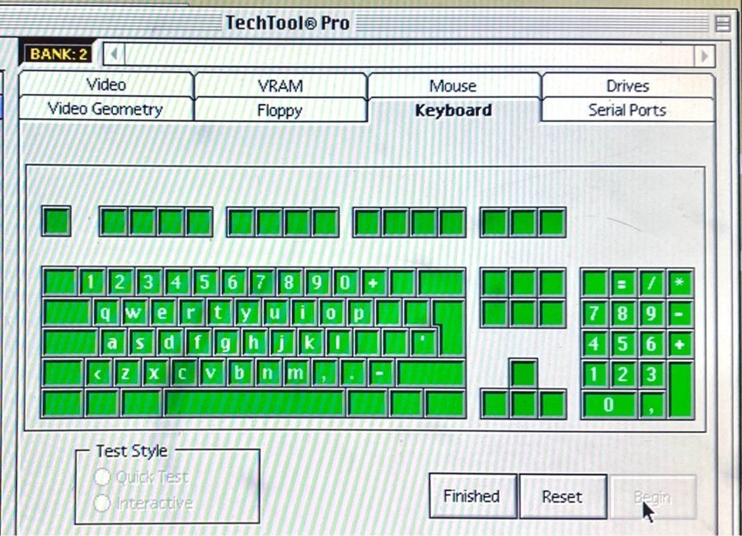Click the < key left of z
The height and width of the screenshot is (536, 742).
98,374
